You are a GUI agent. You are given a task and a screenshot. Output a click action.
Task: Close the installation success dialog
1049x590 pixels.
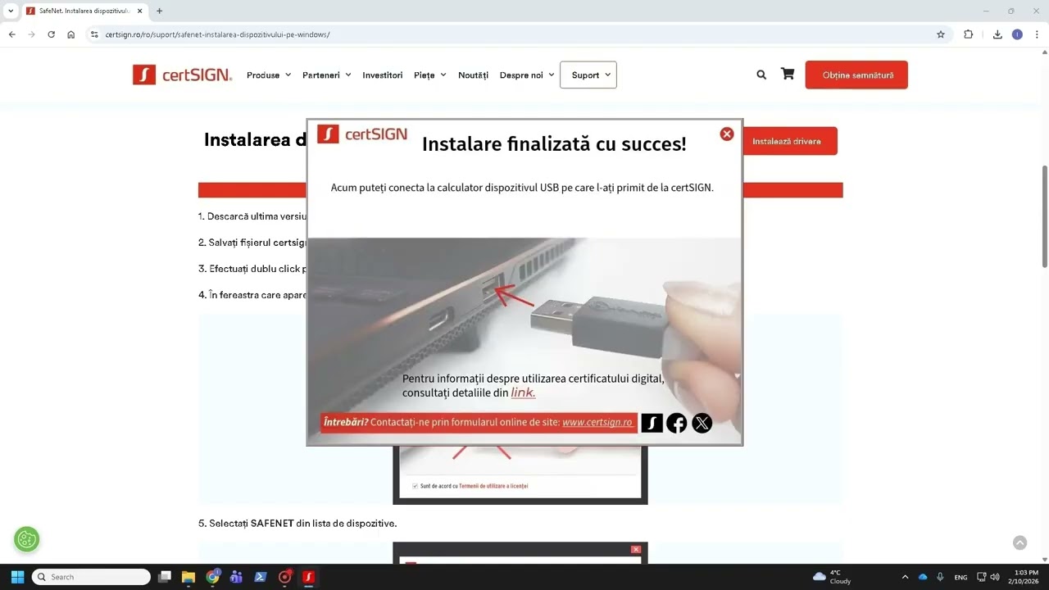(726, 134)
